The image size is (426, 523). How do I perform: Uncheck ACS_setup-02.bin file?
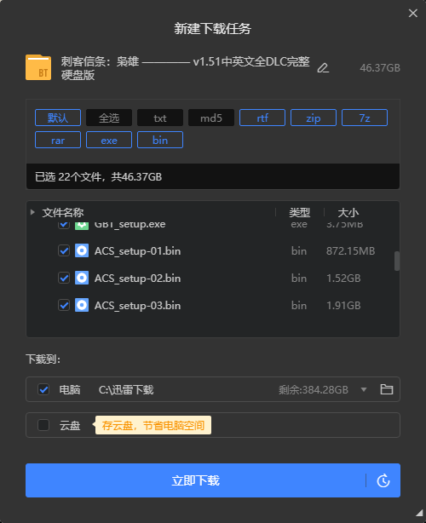[x=64, y=278]
